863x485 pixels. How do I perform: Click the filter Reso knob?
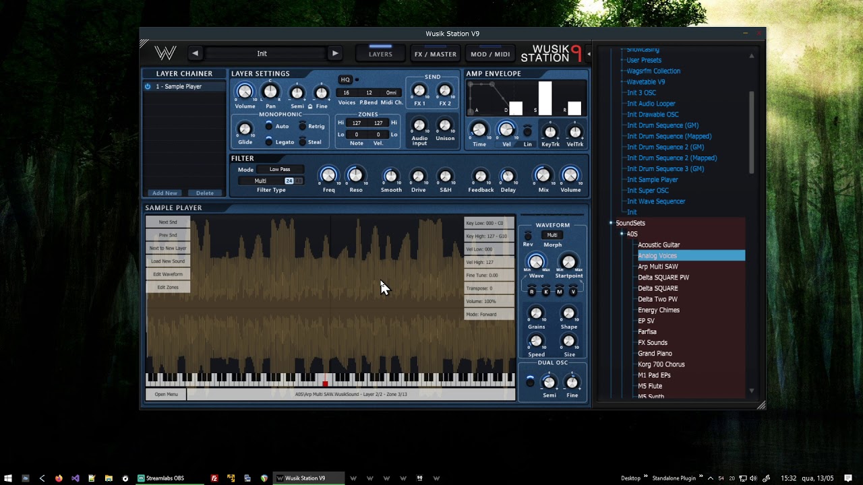click(x=355, y=175)
